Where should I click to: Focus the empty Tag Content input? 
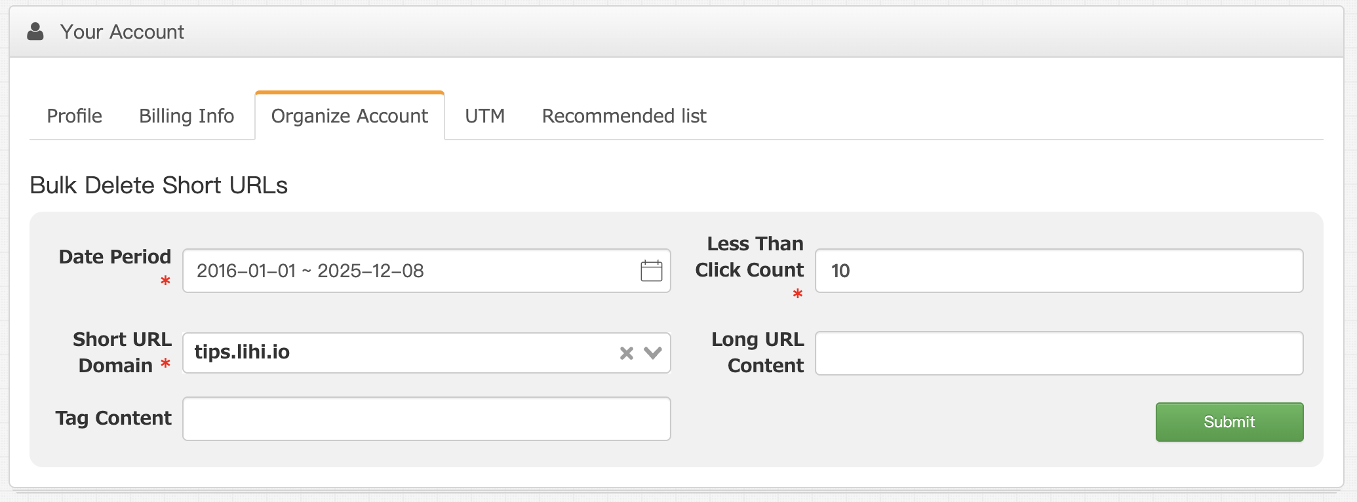(x=426, y=419)
